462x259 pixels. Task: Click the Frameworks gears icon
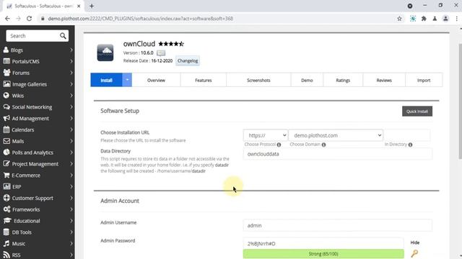tap(6, 209)
